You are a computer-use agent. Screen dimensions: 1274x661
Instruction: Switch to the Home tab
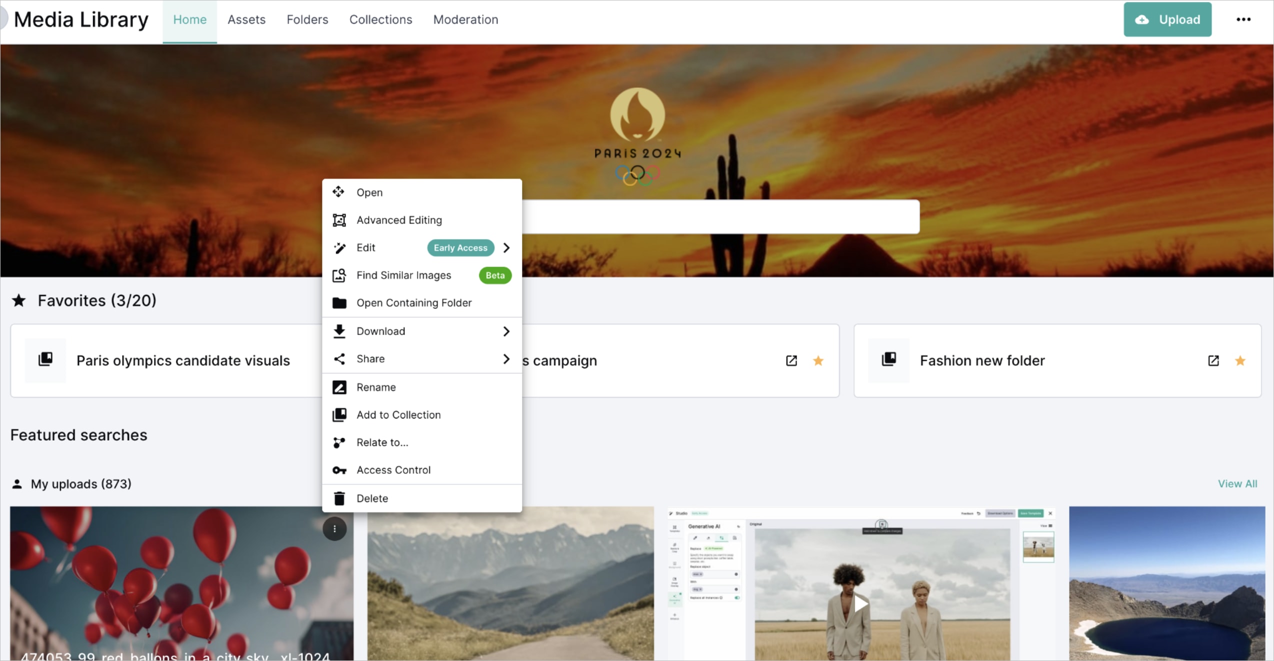[189, 20]
